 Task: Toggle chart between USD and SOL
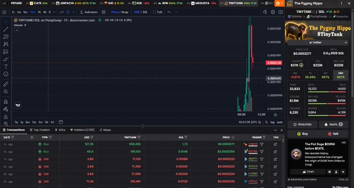pos(141,12)
